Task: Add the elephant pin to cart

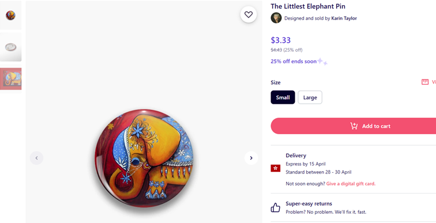Action: coord(354,126)
